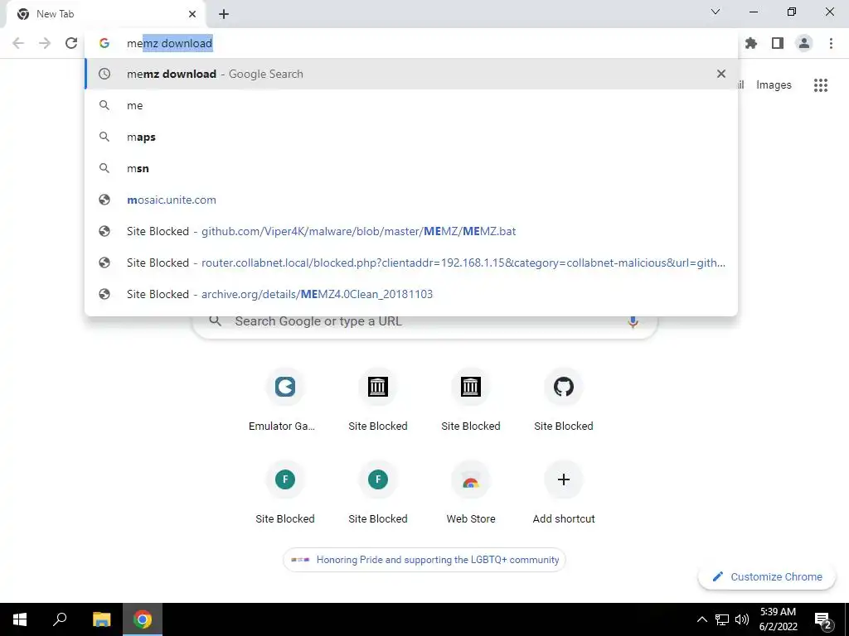Select the router.collabnet.local blocked suggestion

[x=411, y=263]
